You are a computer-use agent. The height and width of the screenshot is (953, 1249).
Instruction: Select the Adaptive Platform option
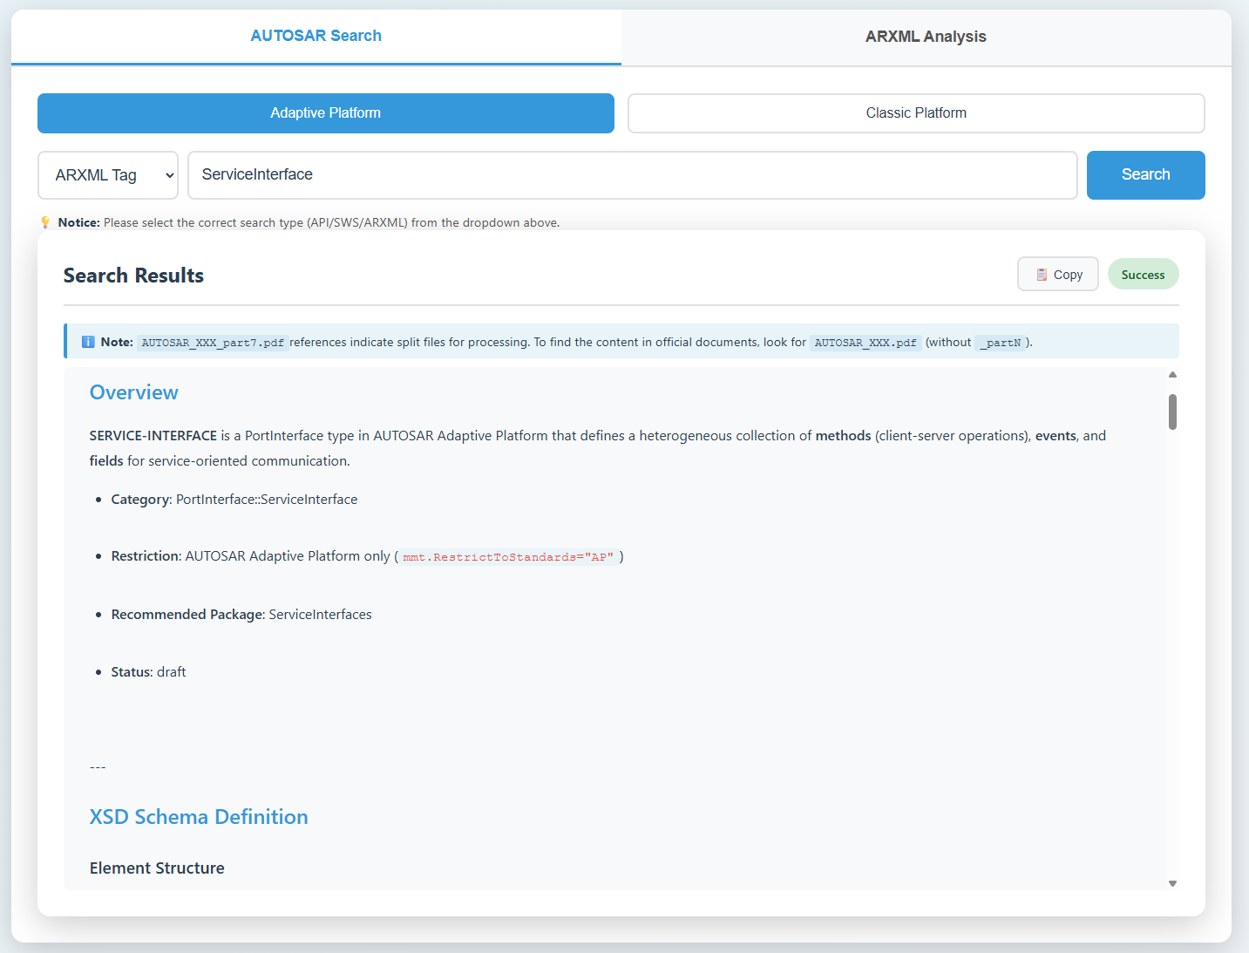pos(325,113)
